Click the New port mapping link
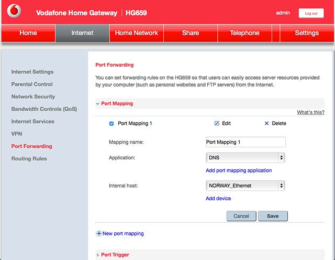This screenshot has width=335, height=260. tap(123, 233)
